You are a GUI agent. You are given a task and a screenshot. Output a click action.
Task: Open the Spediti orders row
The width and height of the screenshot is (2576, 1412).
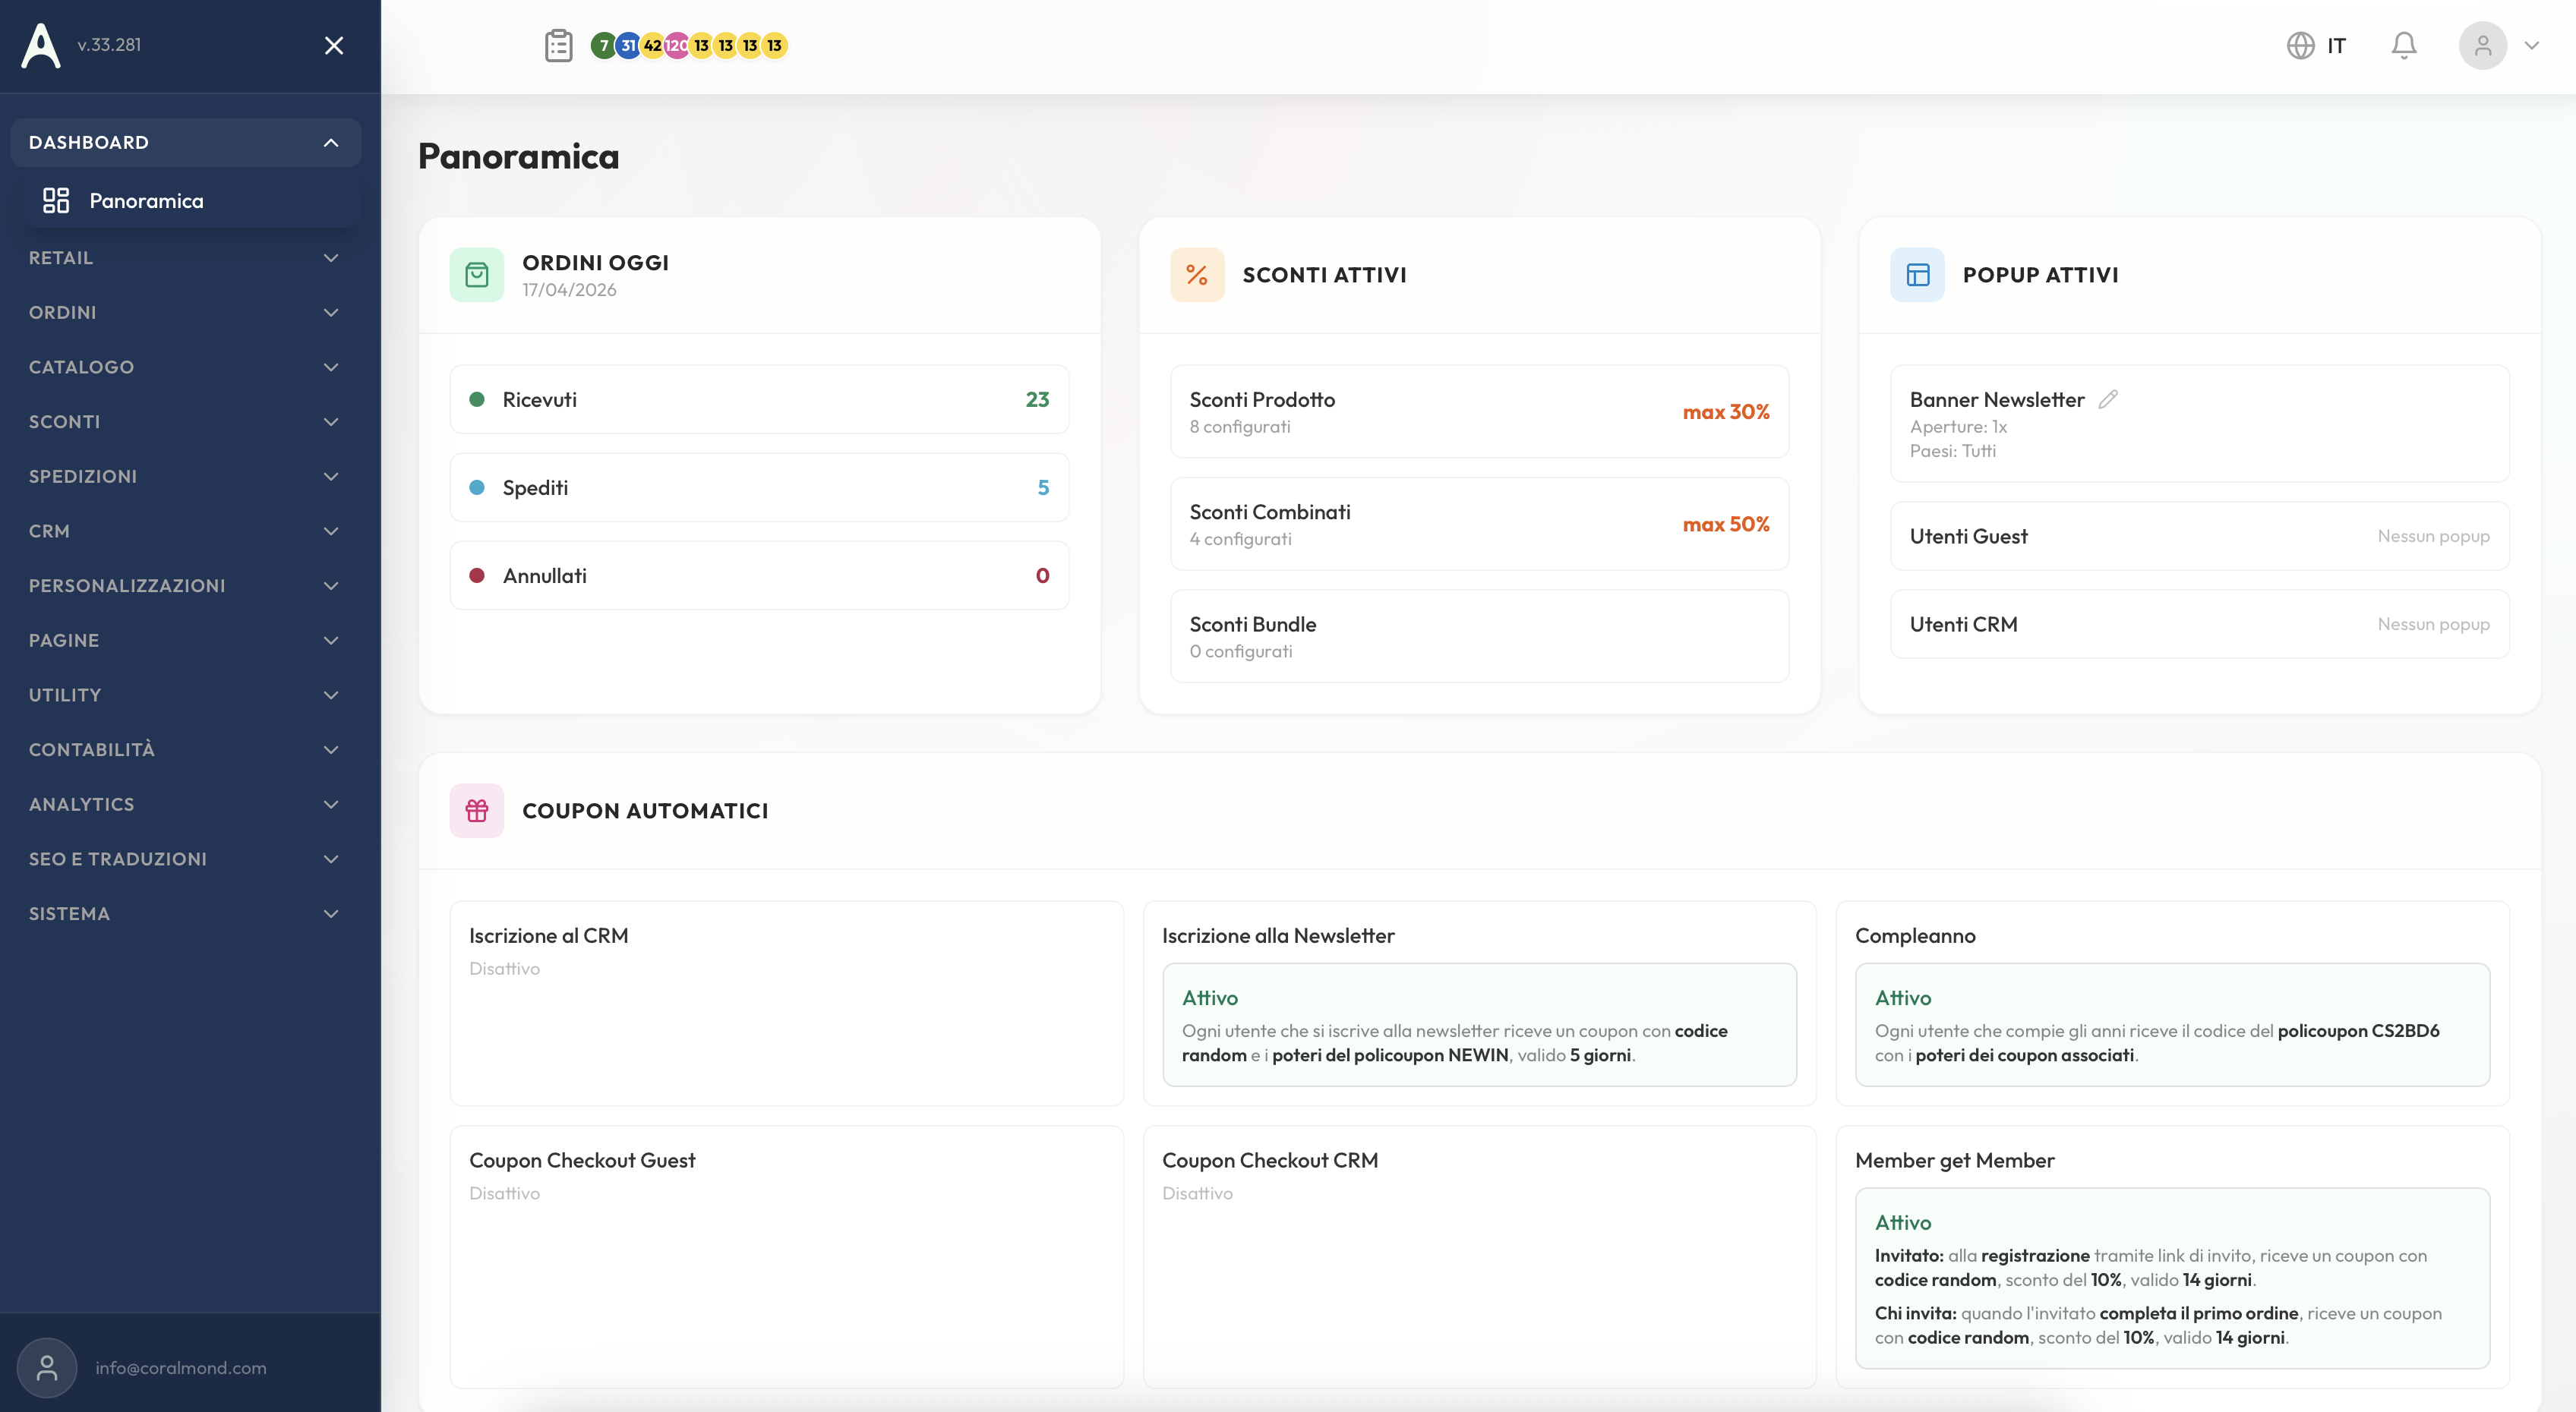pos(759,487)
